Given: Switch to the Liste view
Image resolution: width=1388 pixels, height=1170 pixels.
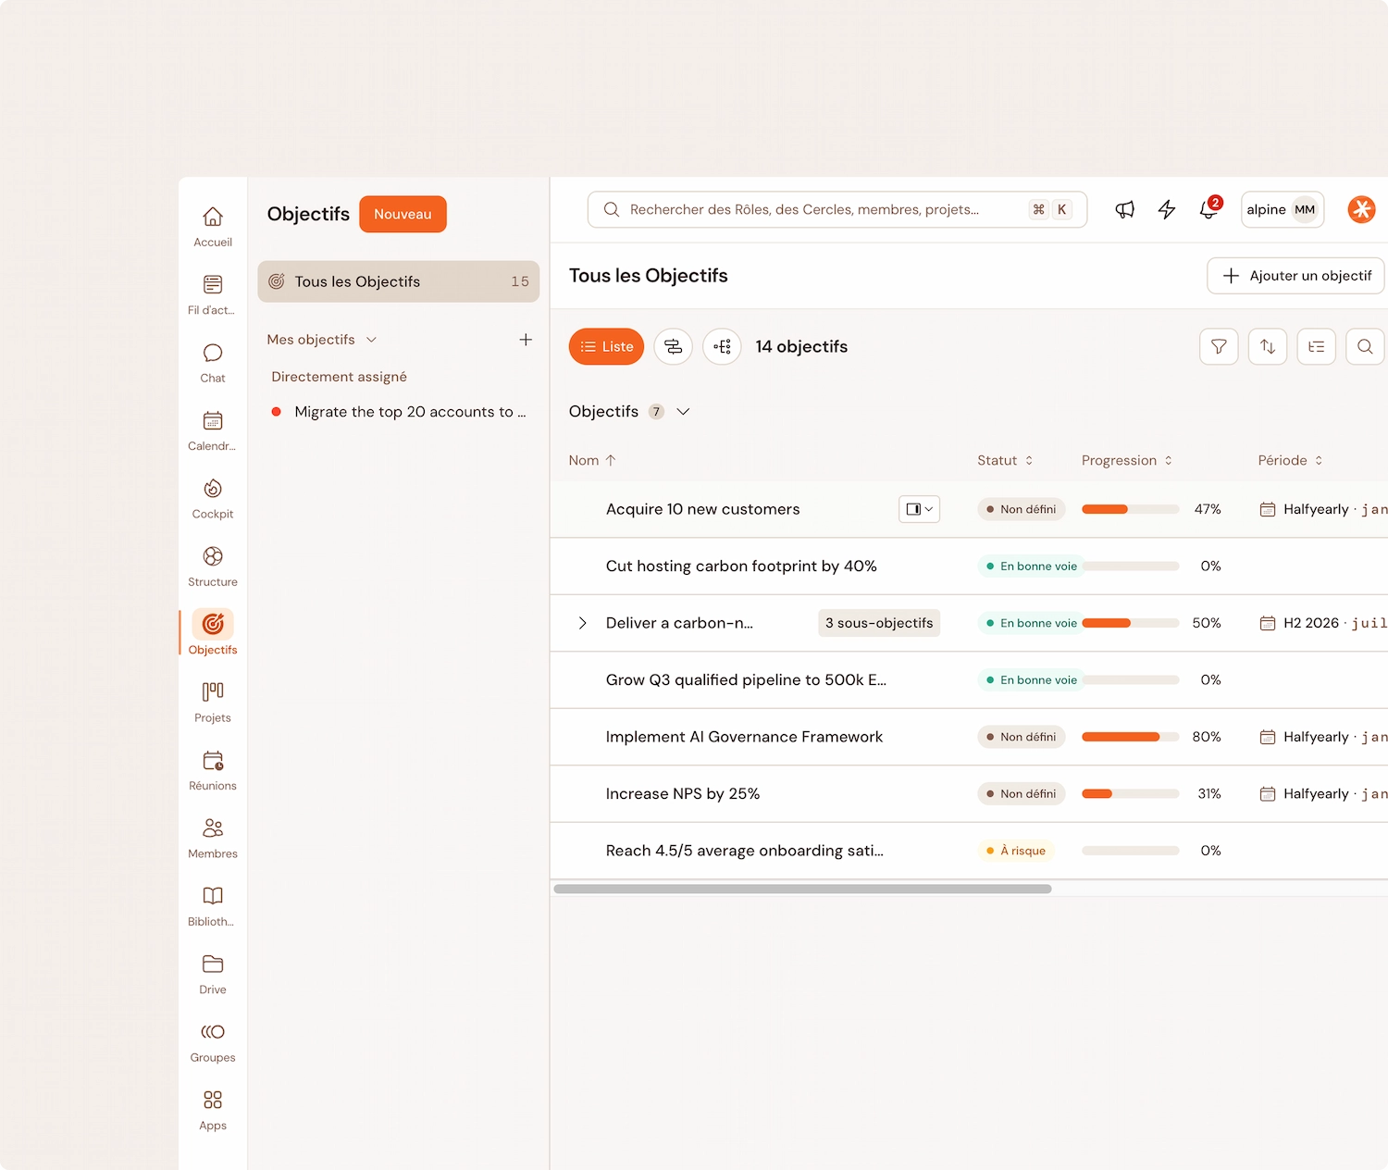Looking at the screenshot, I should coord(606,346).
